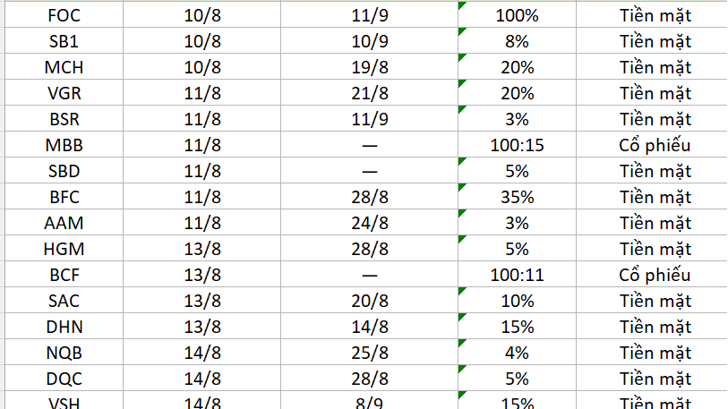Click the green error indicator on 100% cell
Image resolution: width=728 pixels, height=409 pixels.
point(462,5)
